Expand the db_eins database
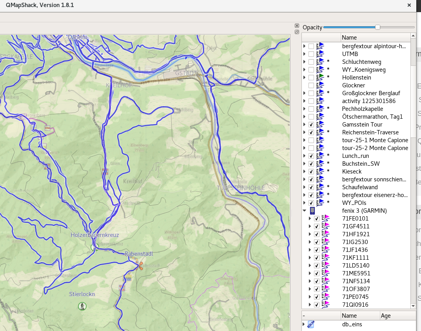The width and height of the screenshot is (421, 331). [x=304, y=324]
